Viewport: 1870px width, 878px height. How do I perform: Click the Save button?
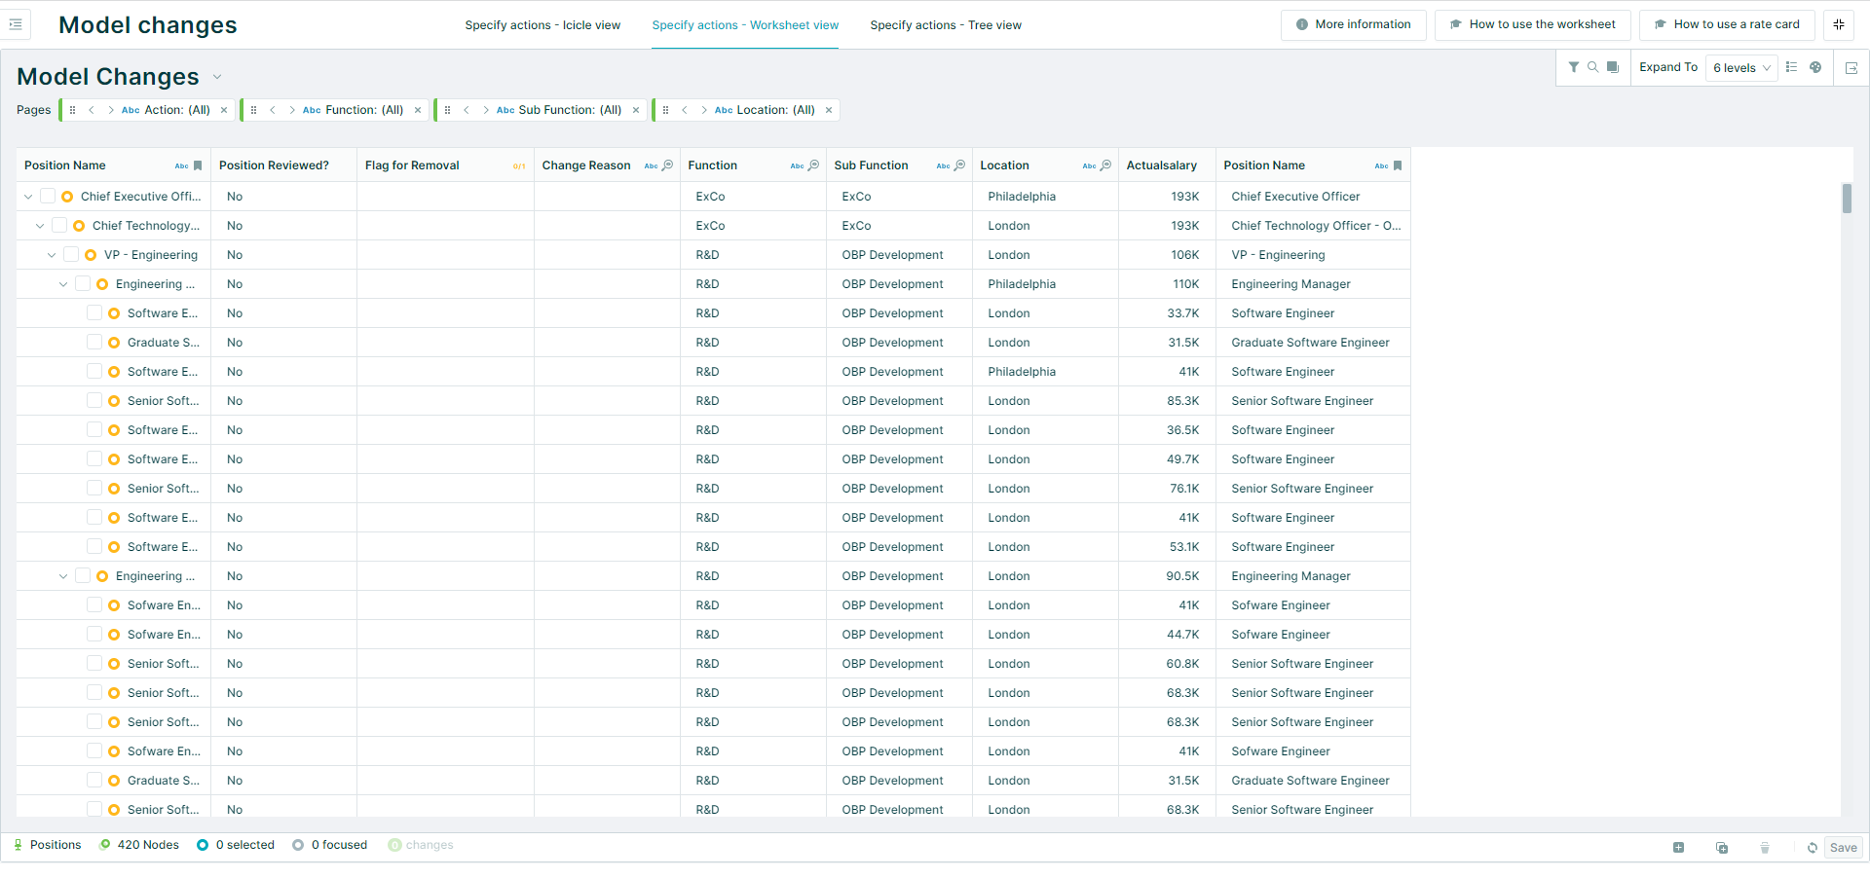pos(1843,848)
